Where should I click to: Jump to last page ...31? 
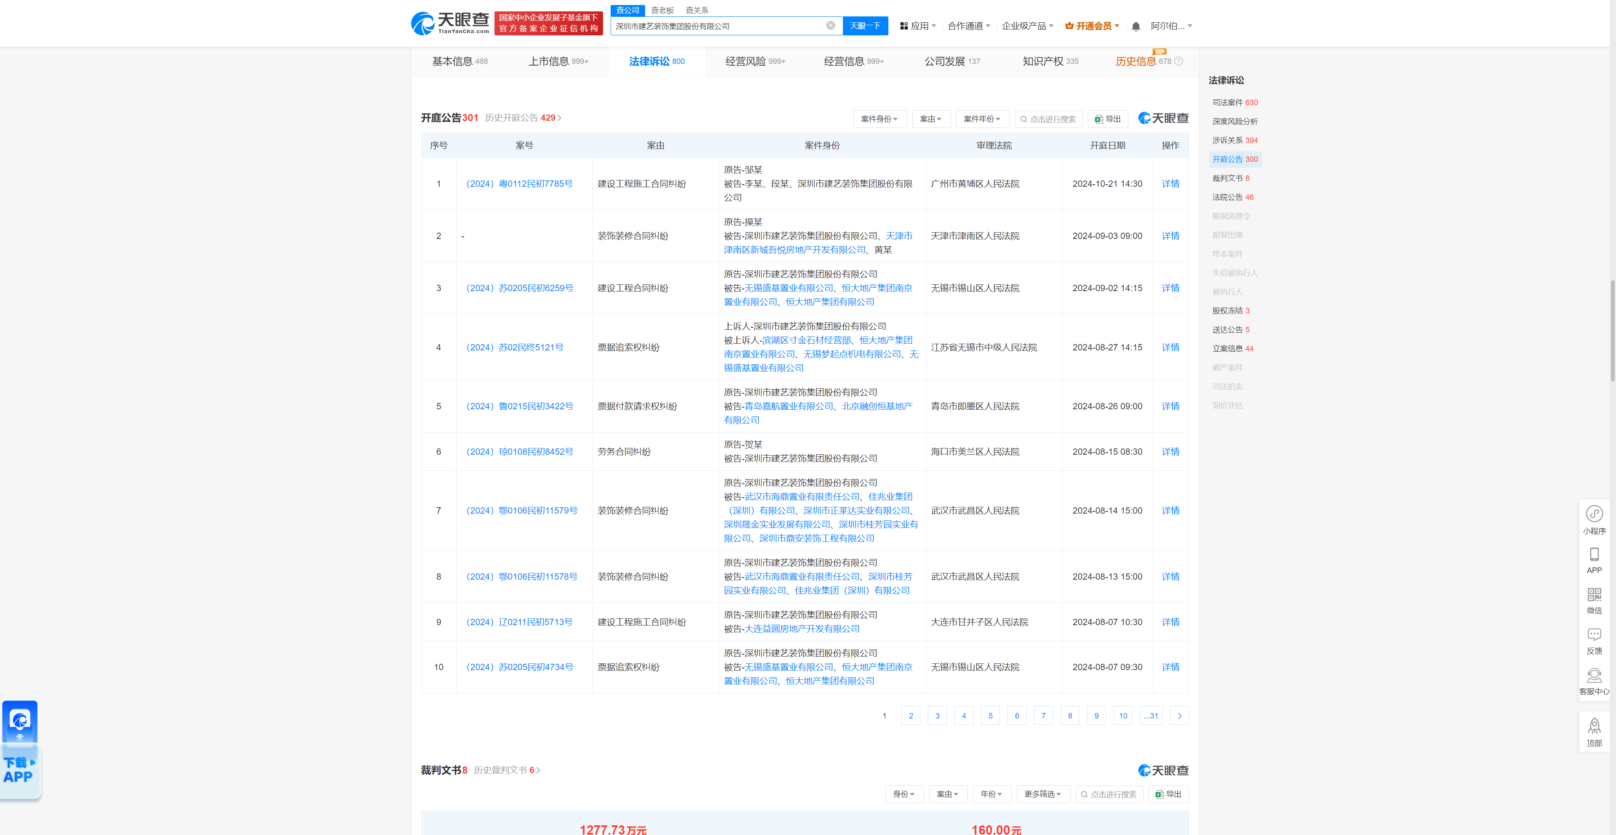click(x=1151, y=716)
